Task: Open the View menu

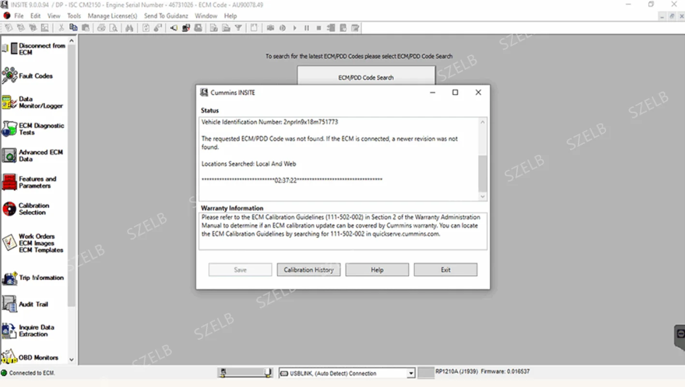Action: pos(54,16)
